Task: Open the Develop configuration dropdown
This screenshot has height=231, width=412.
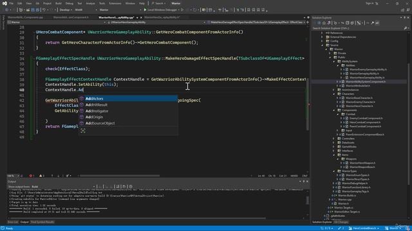Action: (66, 10)
